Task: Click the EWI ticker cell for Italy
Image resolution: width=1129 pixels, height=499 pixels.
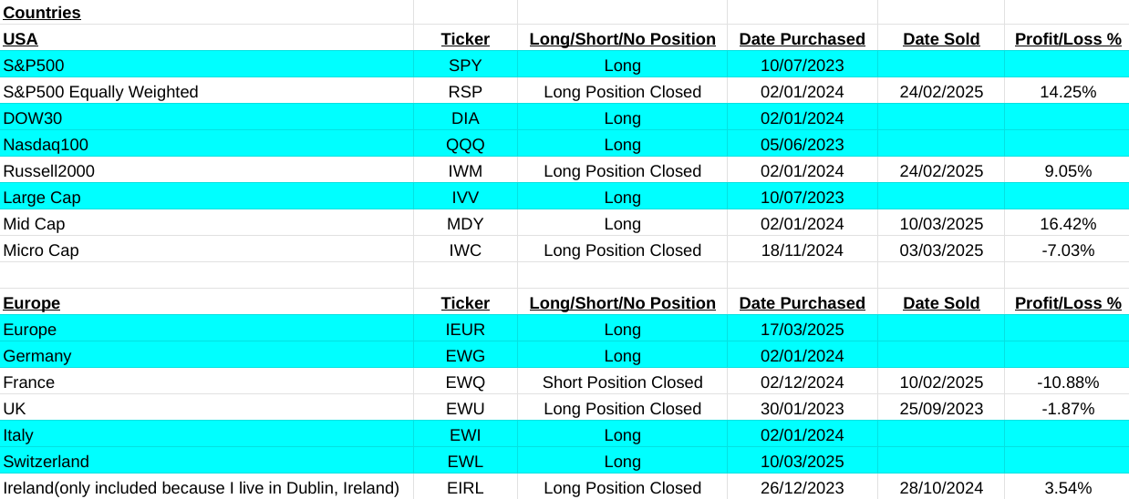Action: 465,435
